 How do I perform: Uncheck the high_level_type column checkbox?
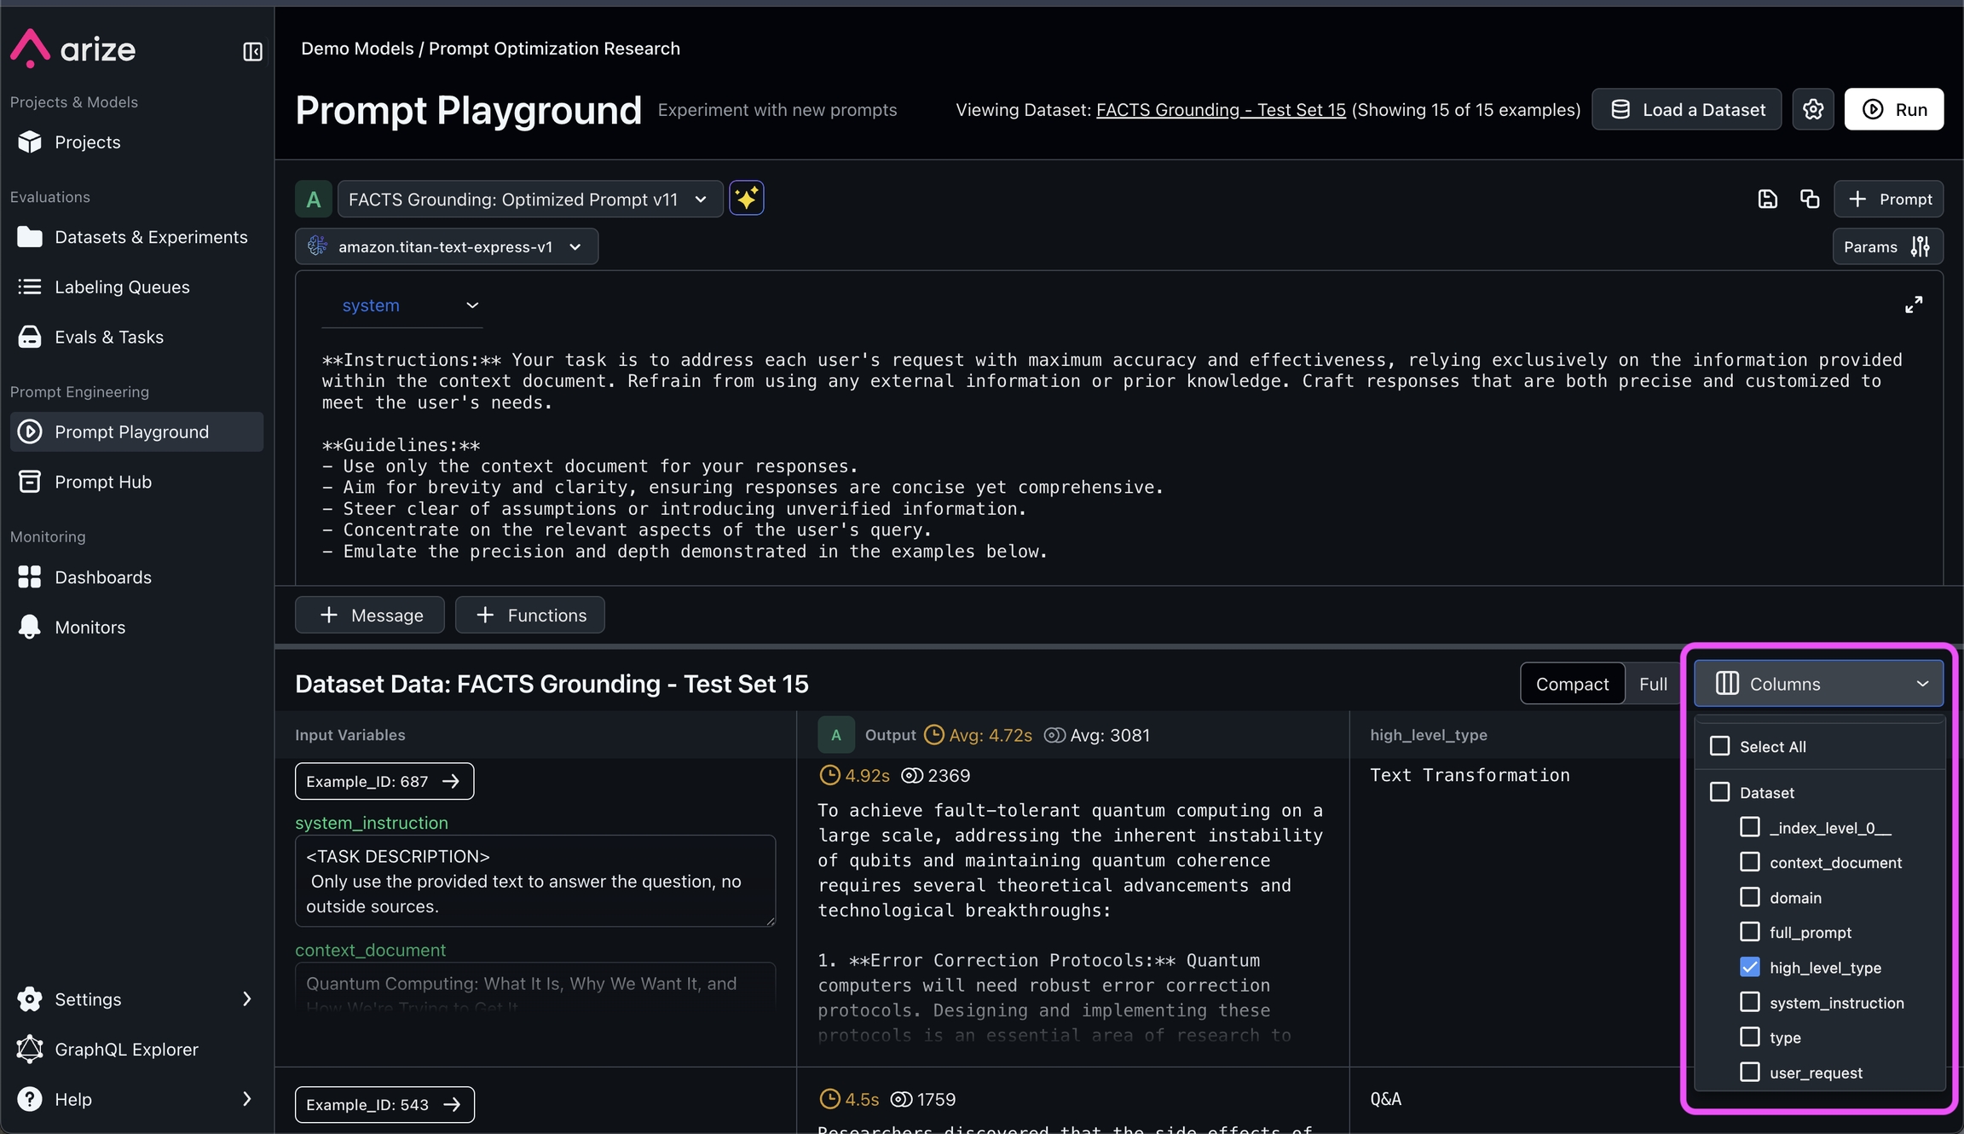click(1749, 968)
